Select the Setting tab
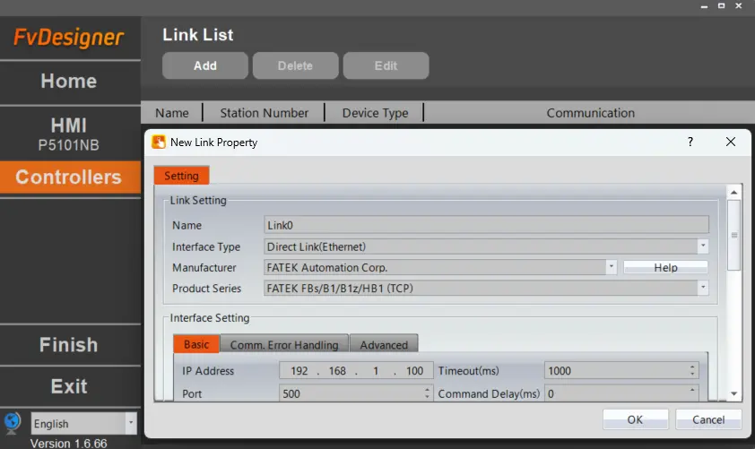The height and width of the screenshot is (449, 755). tap(181, 176)
